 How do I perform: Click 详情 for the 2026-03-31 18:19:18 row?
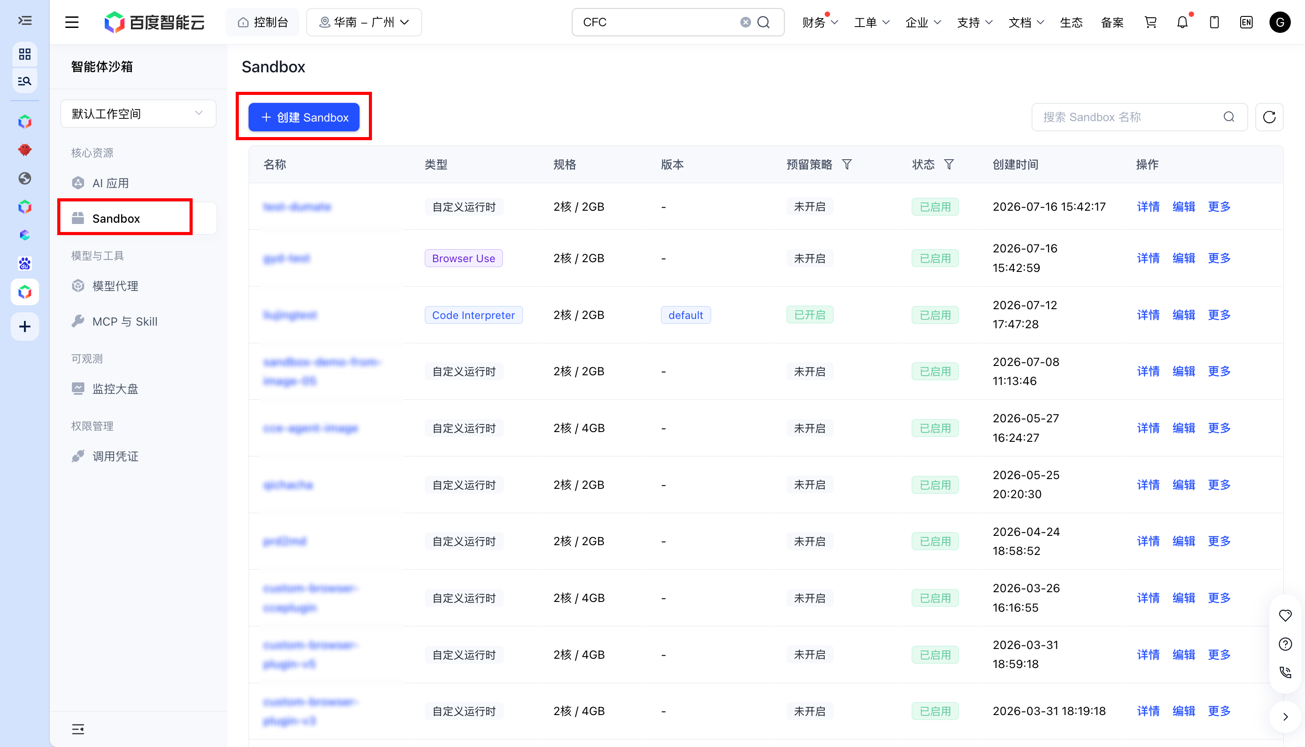(1148, 711)
